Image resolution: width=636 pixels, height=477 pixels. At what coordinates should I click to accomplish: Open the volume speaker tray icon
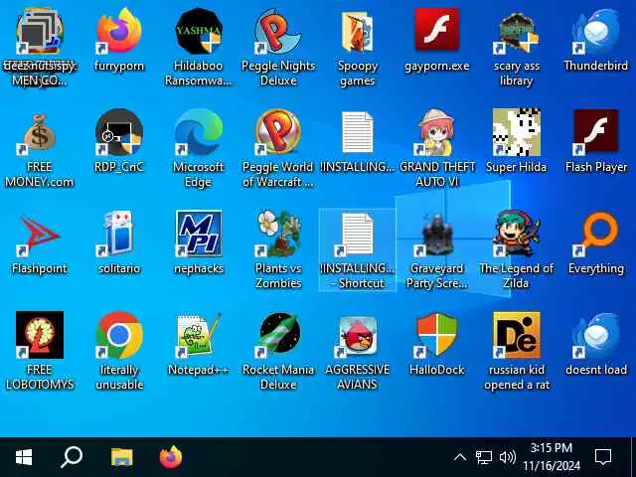[x=508, y=457]
